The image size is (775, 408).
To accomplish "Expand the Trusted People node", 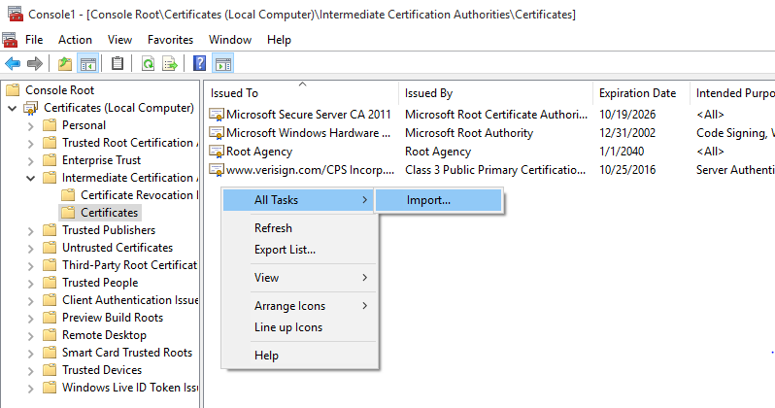I will click(31, 284).
